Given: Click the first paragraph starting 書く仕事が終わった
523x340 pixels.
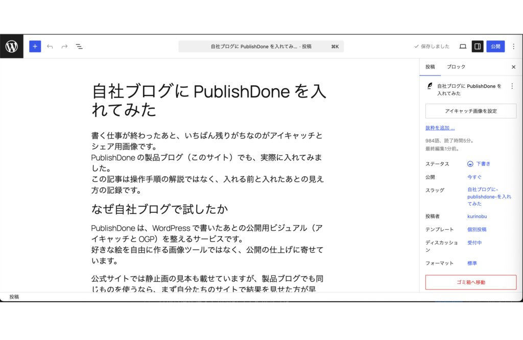Looking at the screenshot, I should [207, 163].
